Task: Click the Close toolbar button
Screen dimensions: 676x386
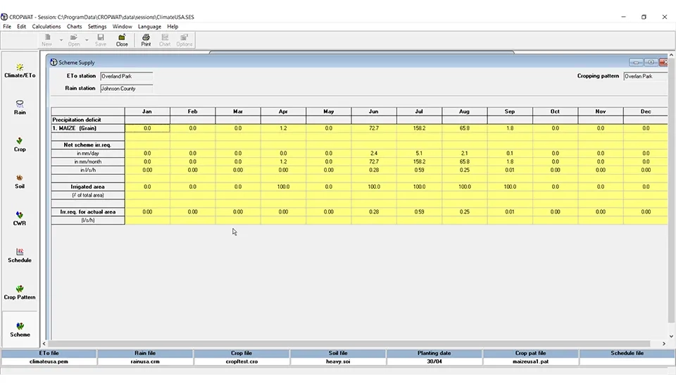Action: click(x=122, y=40)
